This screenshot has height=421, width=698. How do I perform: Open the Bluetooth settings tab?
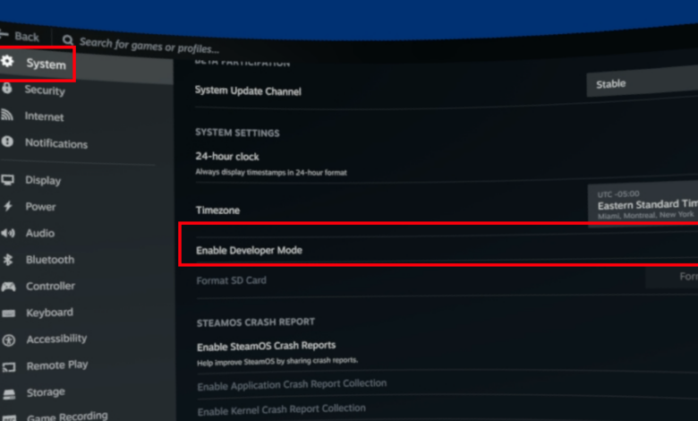coord(87,259)
